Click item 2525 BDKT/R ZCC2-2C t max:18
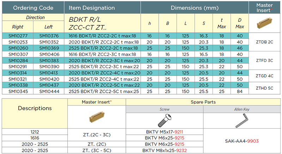The height and width of the screenshot is (154, 282). pos(103,48)
